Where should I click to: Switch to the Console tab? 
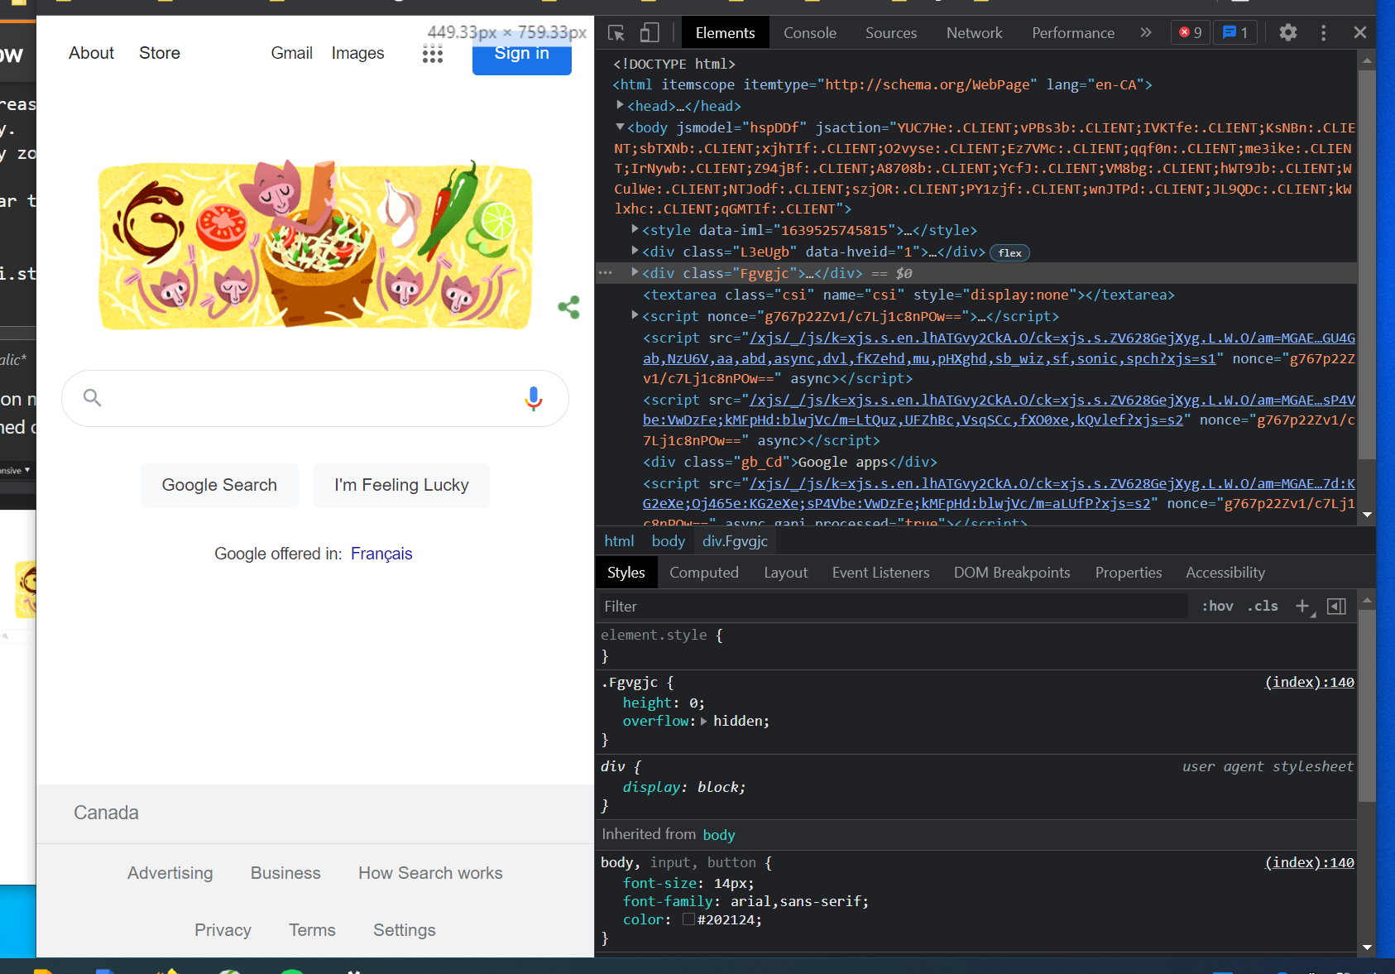(810, 33)
